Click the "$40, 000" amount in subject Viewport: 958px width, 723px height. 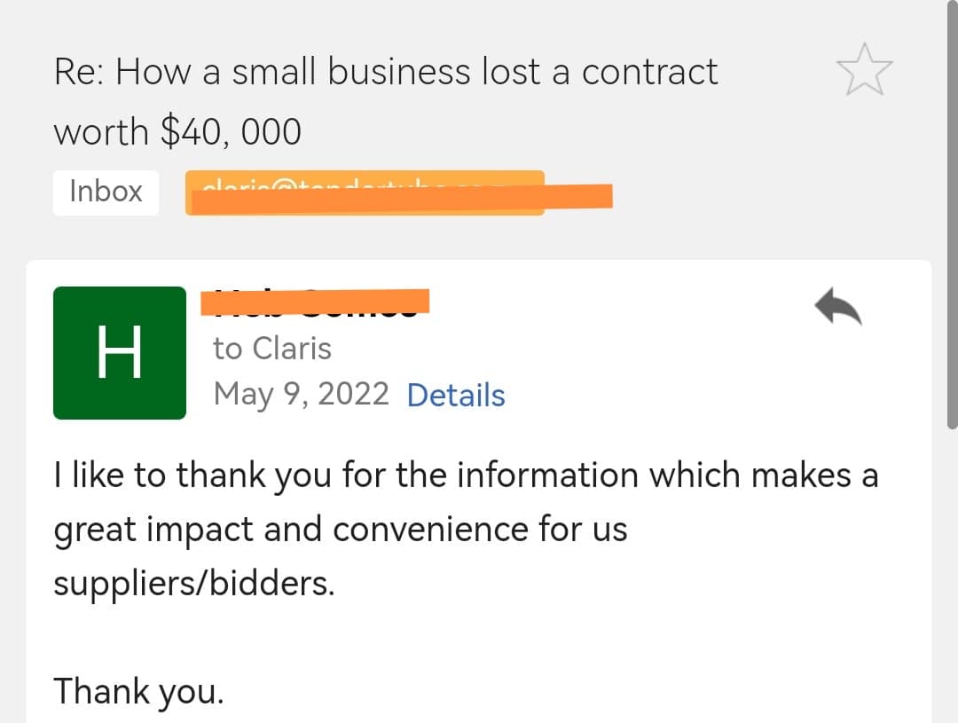click(231, 132)
